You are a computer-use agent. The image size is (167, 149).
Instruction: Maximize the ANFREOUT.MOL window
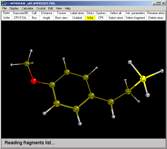(159, 3)
